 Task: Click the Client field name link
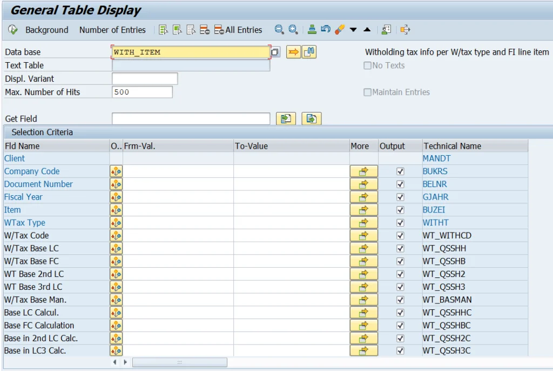pos(15,158)
